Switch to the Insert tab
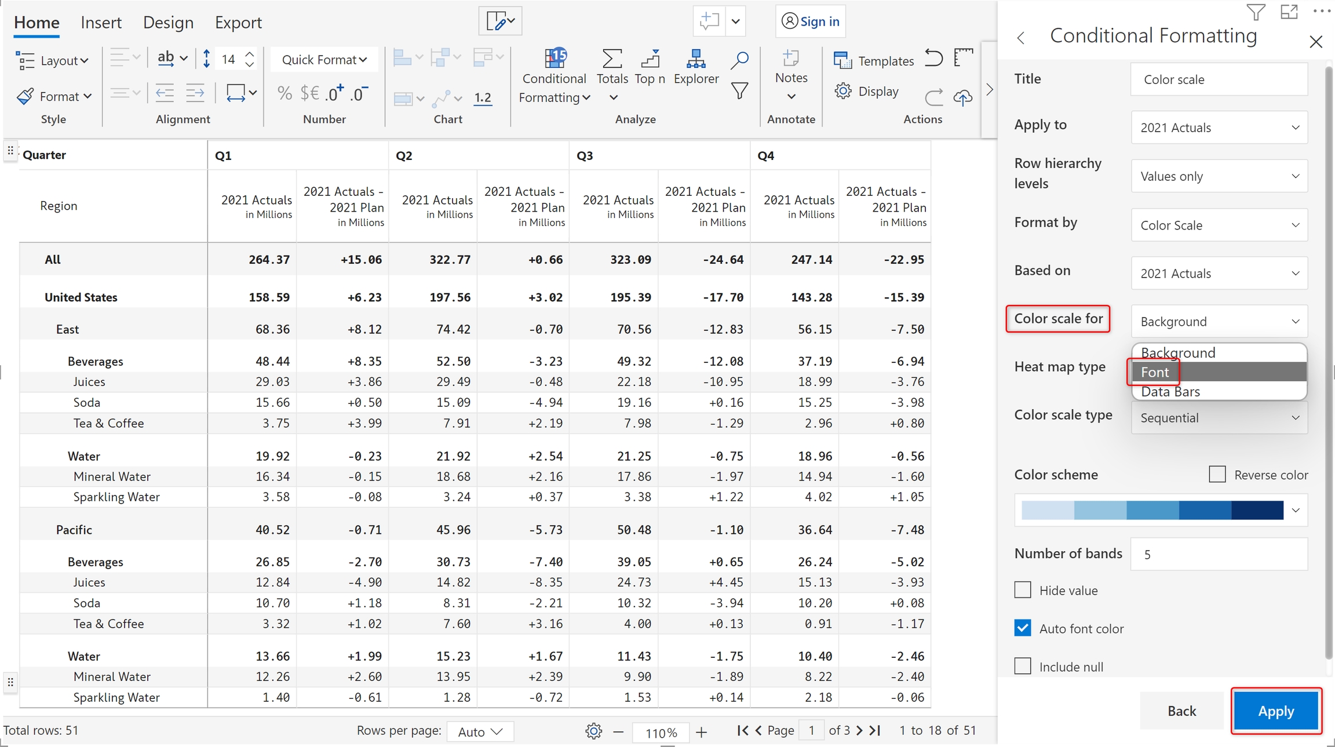Screen dimensions: 1335x747 [x=101, y=23]
